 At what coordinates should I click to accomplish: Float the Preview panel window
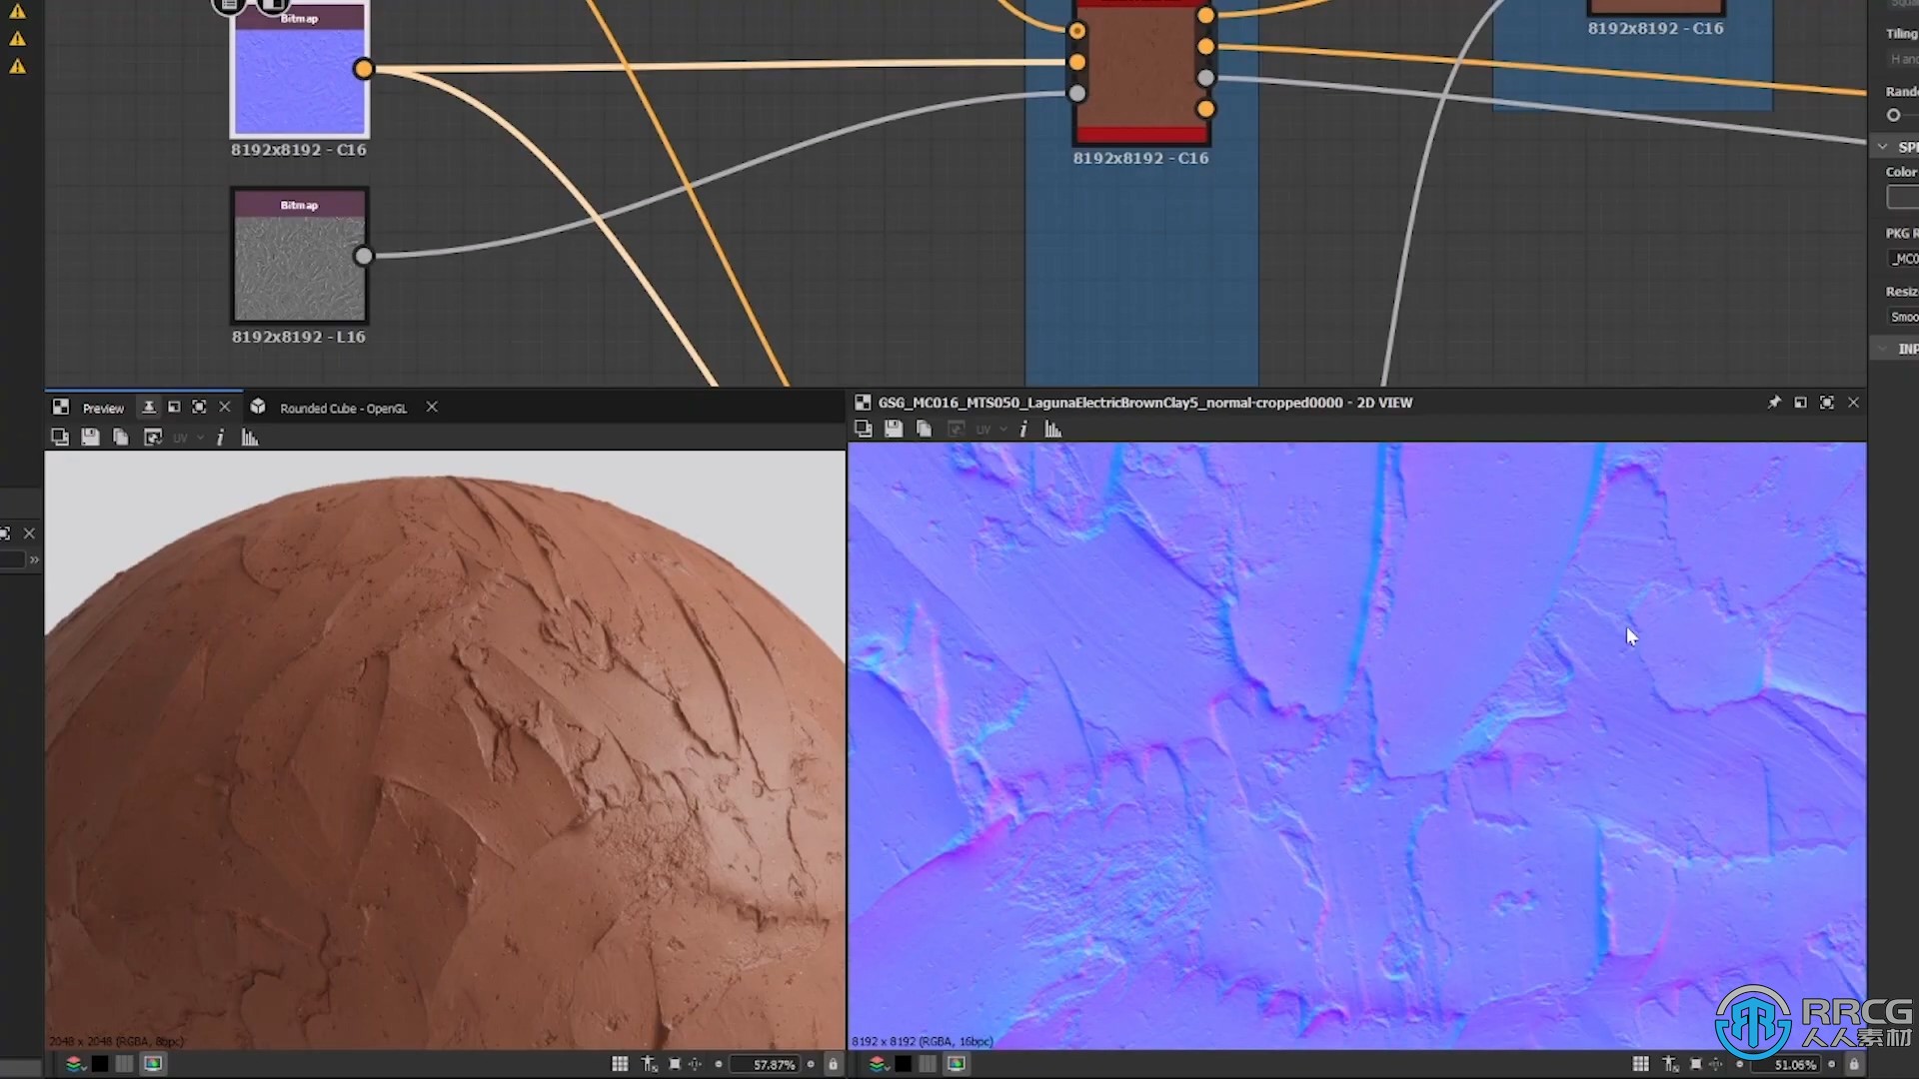pos(174,407)
